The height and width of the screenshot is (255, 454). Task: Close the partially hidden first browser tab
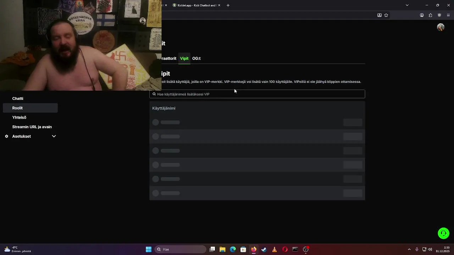(x=167, y=5)
